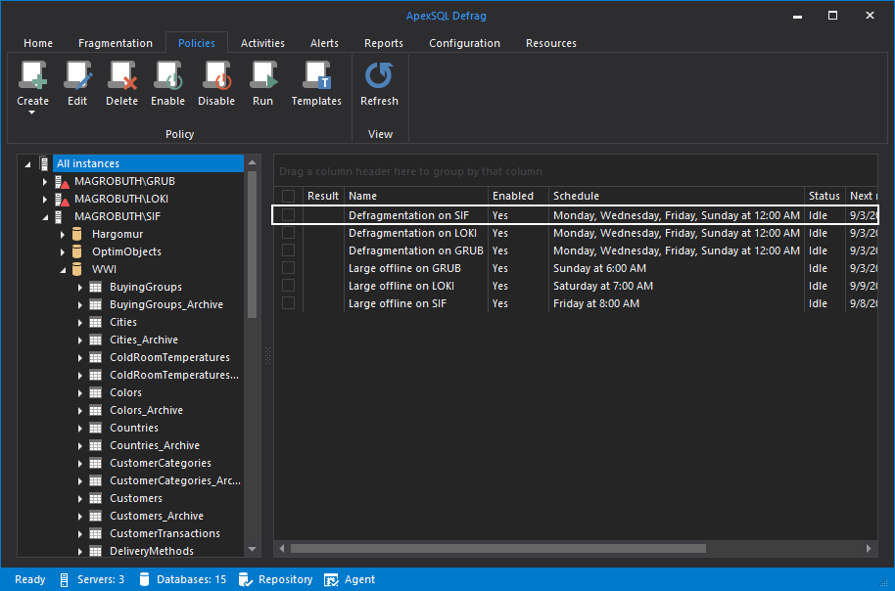
Task: Expand the Hargomur database node
Action: pos(63,235)
